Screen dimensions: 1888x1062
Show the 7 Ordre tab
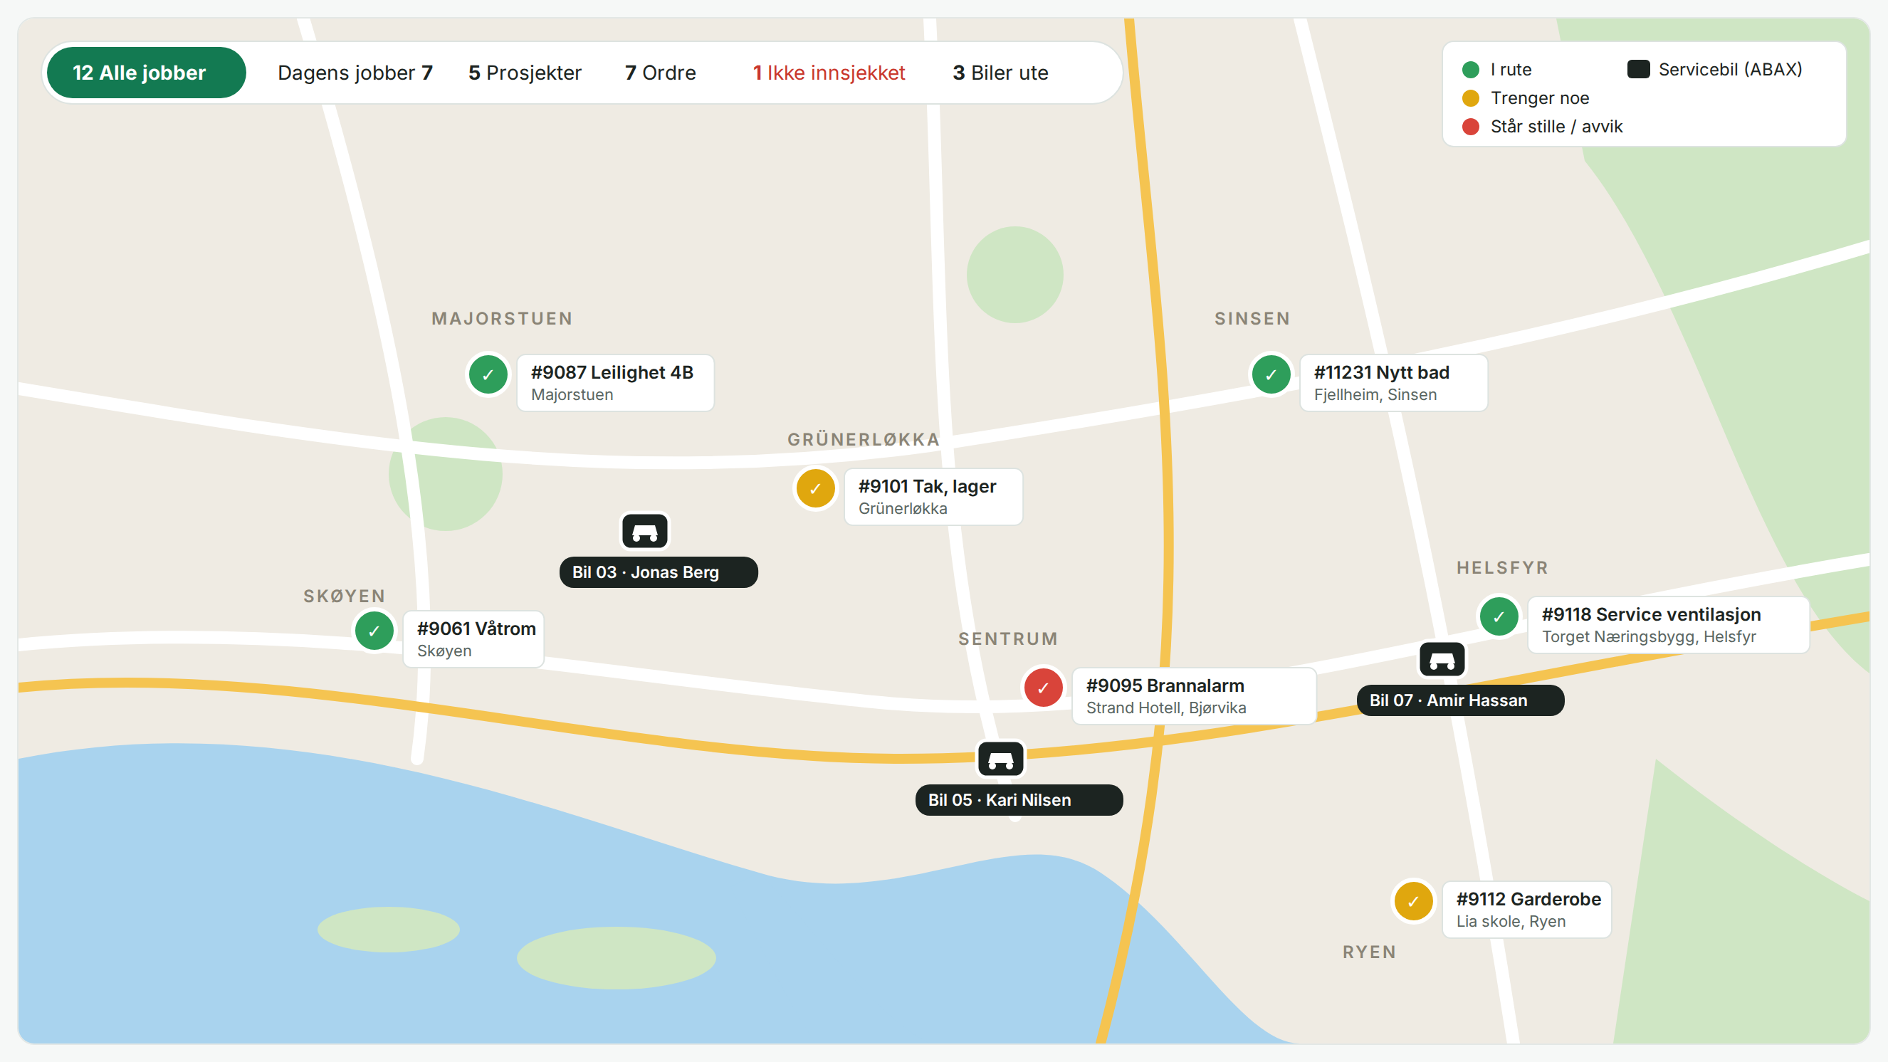point(661,73)
